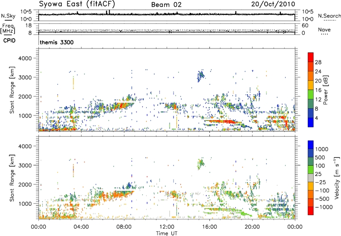
Task: Click the "60" Nave tick label
Action: pos(305,26)
